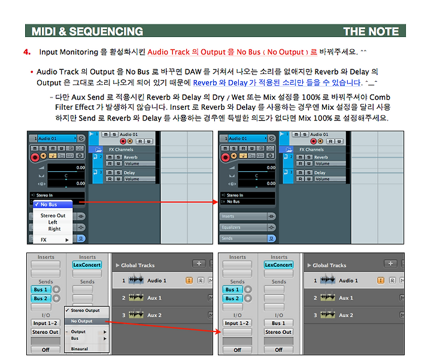Select the Aux 1 track waveform icon beside the open Logic menu
The image size is (431, 360).
pos(136,297)
